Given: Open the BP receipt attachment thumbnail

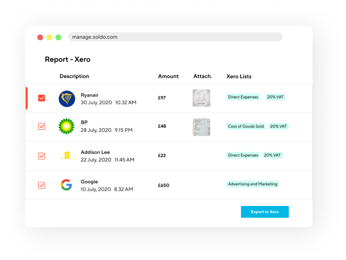Looking at the screenshot, I should point(201,127).
